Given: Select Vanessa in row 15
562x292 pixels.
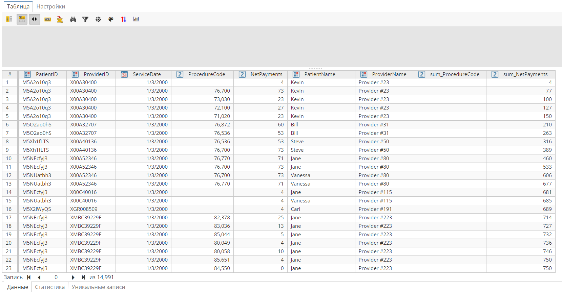Looking at the screenshot, I should click(x=321, y=201).
